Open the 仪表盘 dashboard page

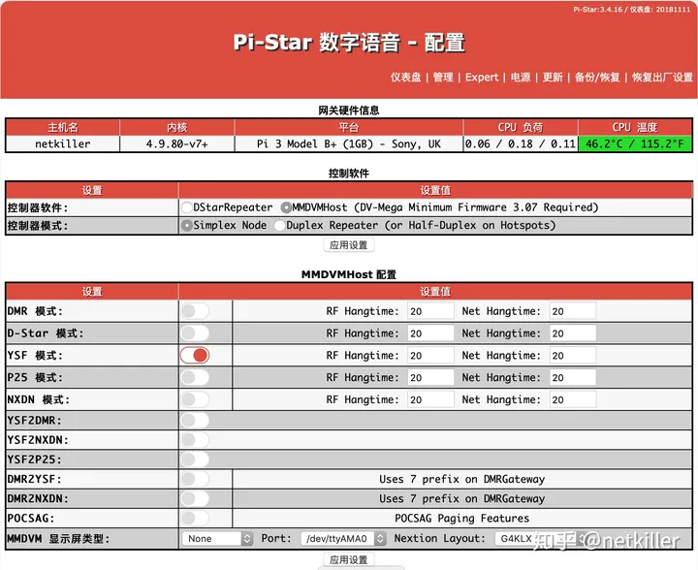[405, 78]
